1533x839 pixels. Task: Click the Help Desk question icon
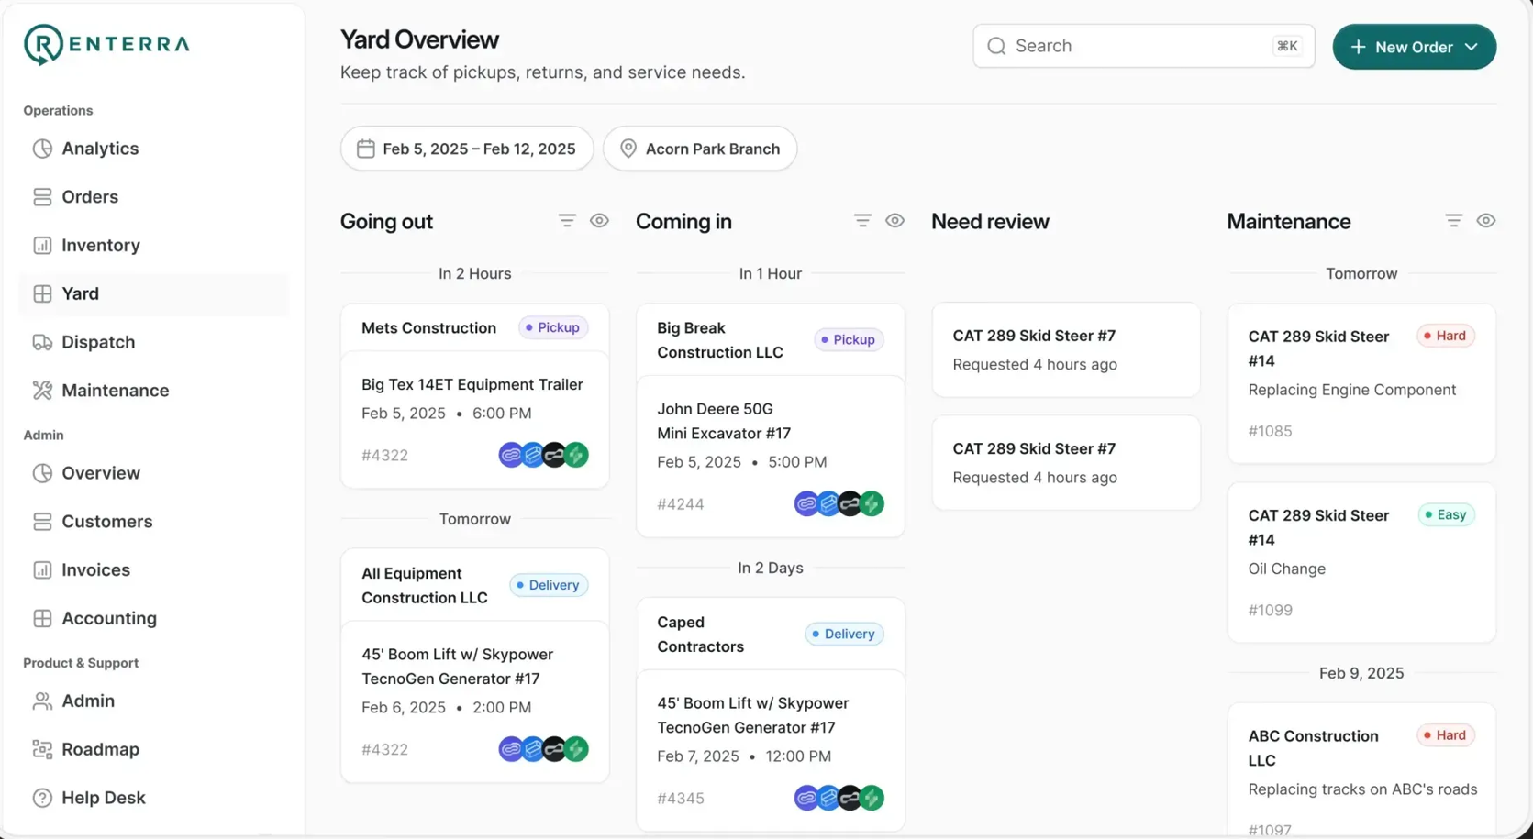(x=42, y=798)
